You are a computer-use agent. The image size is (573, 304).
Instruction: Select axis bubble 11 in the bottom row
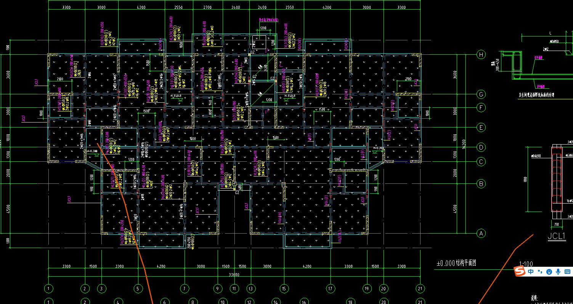(x=234, y=289)
